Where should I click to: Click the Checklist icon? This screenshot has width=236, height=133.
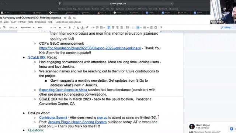[x=133, y=27]
